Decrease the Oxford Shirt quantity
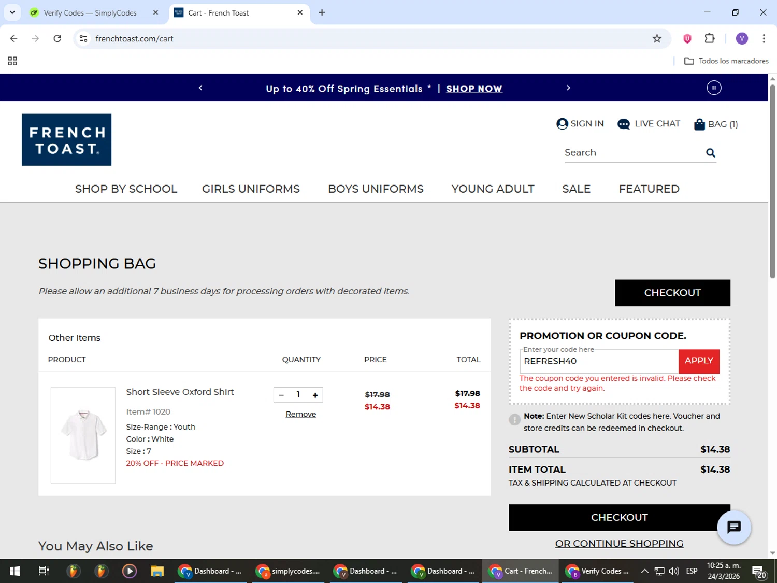The height and width of the screenshot is (583, 777). click(281, 395)
